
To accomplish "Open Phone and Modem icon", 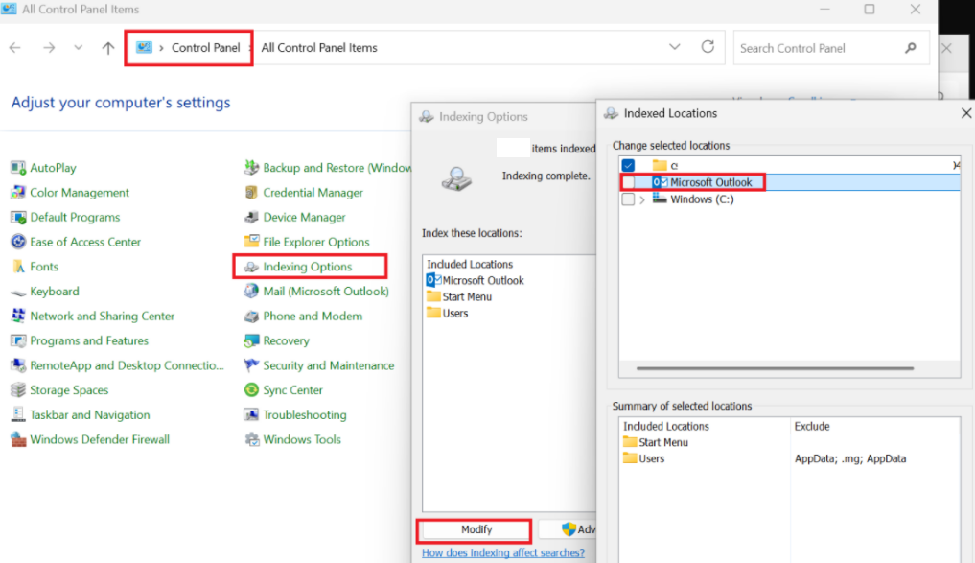I will [251, 316].
